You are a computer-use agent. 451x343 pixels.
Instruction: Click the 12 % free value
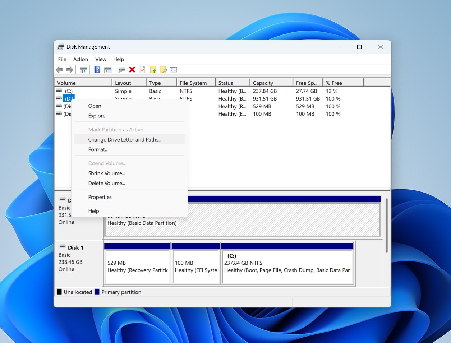tap(332, 91)
